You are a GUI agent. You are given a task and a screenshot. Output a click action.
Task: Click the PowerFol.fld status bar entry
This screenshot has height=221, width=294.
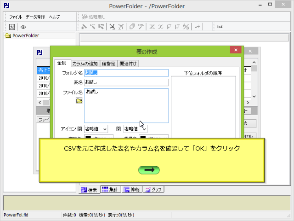[16, 215]
